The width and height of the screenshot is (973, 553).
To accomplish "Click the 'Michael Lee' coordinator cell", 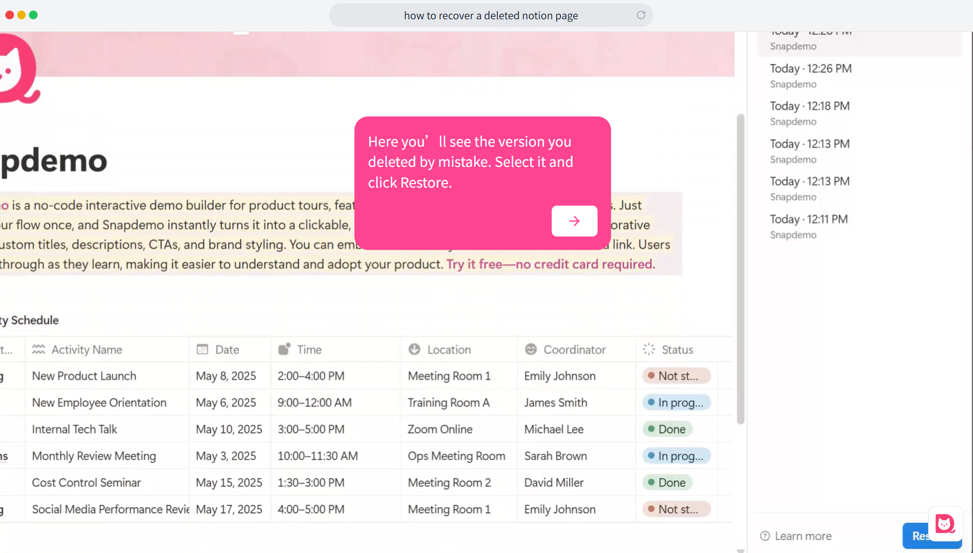I will pyautogui.click(x=577, y=429).
